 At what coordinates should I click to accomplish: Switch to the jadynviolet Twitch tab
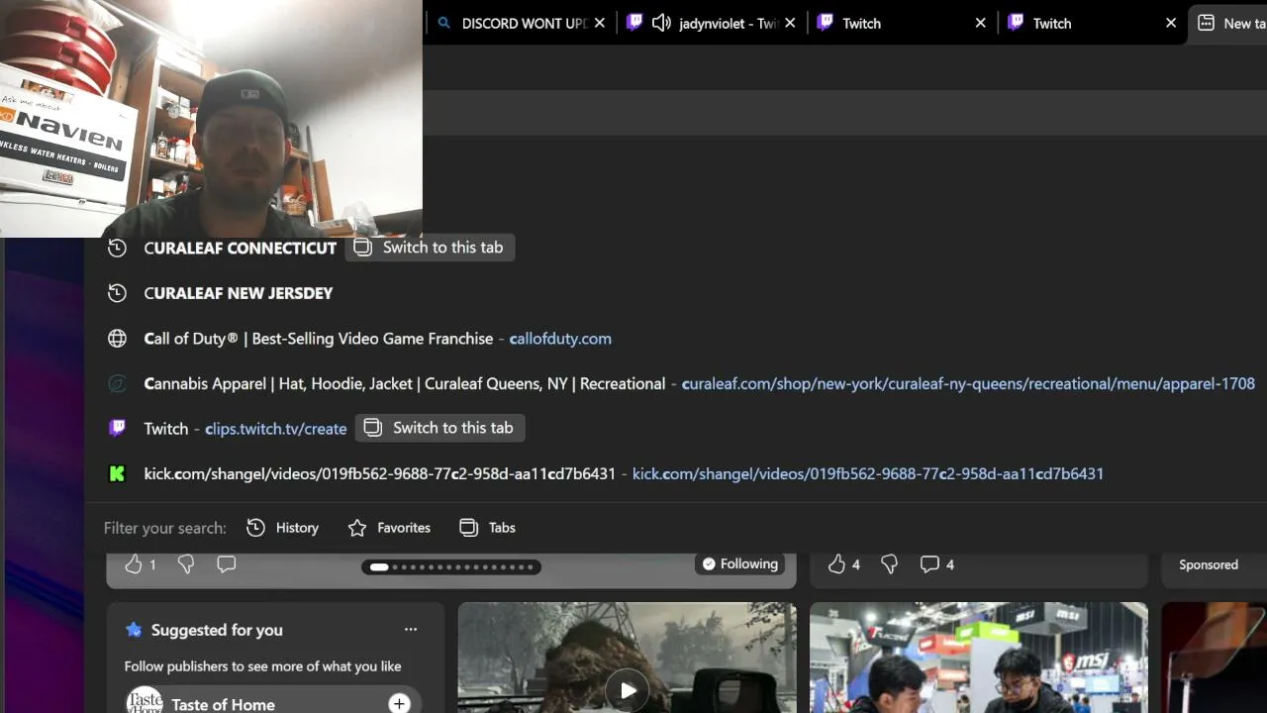728,23
